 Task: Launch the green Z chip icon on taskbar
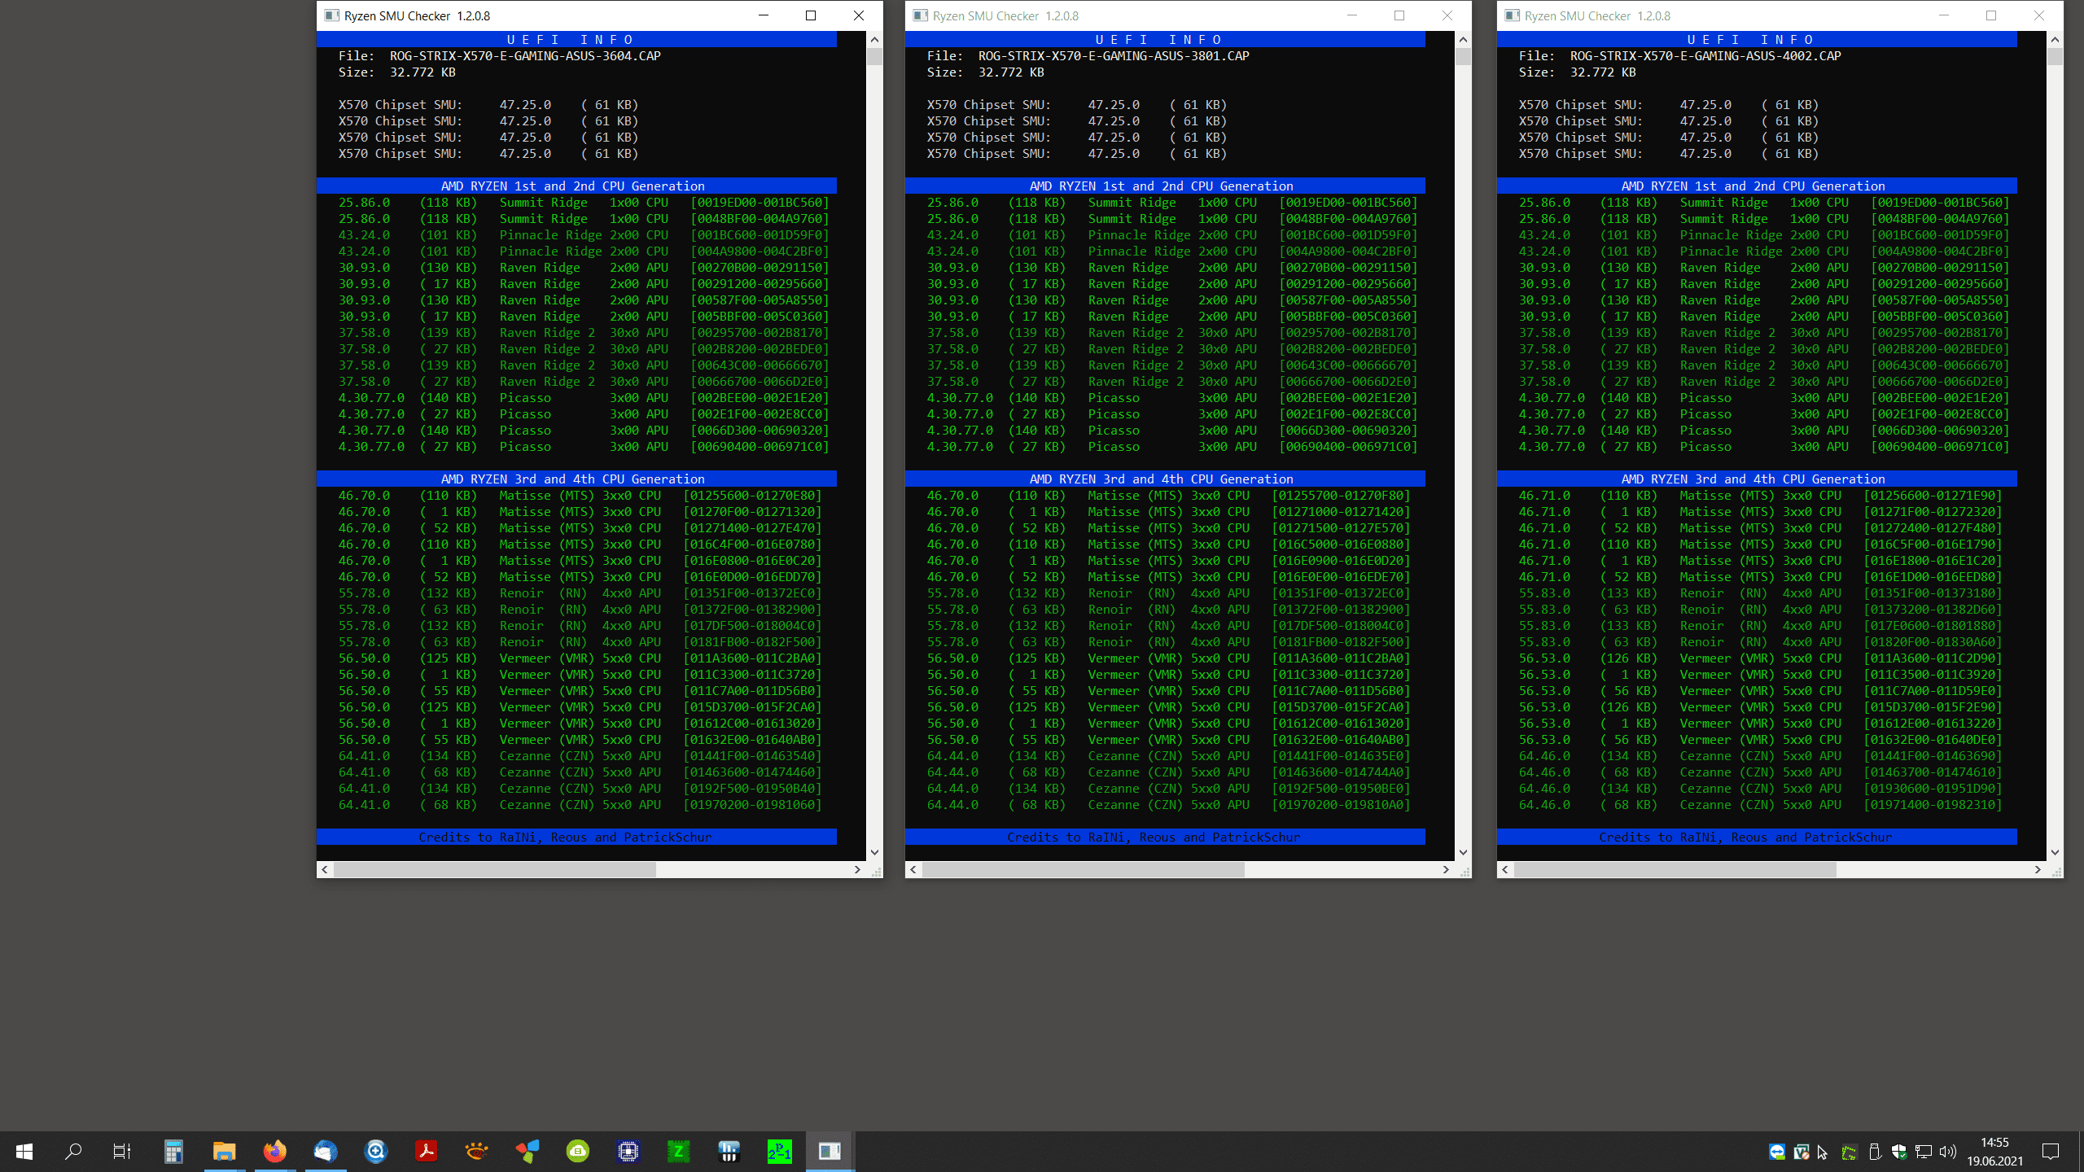coord(678,1151)
